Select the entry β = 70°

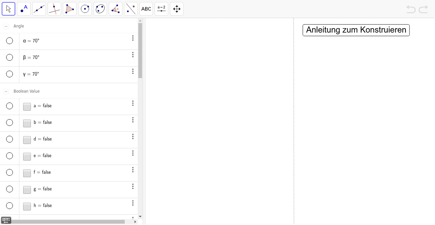pyautogui.click(x=31, y=57)
